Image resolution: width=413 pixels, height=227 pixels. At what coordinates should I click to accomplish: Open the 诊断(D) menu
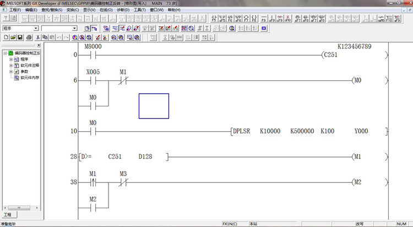pos(123,10)
